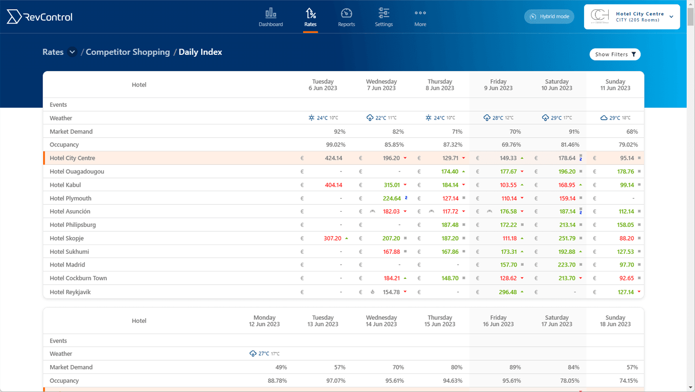Screen dimensions: 695x392
Task: Toggle Hybrid mode
Action: [549, 16]
